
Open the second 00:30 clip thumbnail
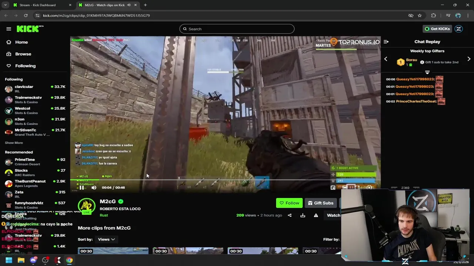pyautogui.click(x=188, y=251)
